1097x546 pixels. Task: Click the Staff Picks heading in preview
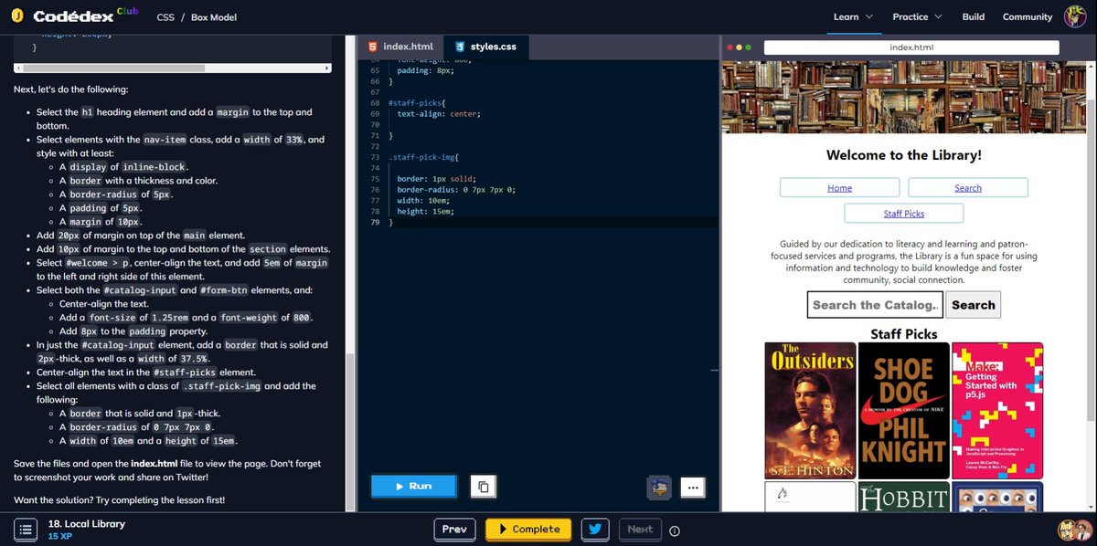[x=904, y=334]
